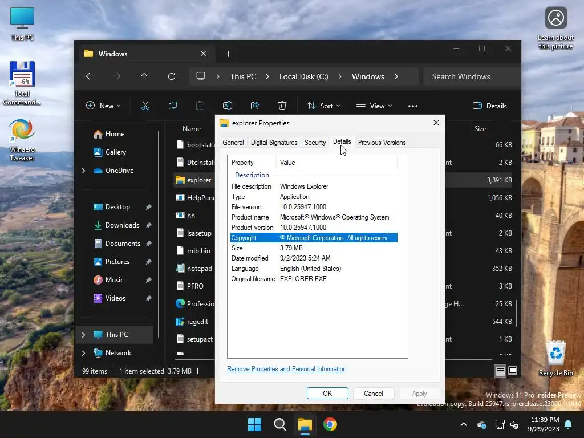Click the Paste clipboard icon
Screen dimensions: 584x438
point(200,106)
